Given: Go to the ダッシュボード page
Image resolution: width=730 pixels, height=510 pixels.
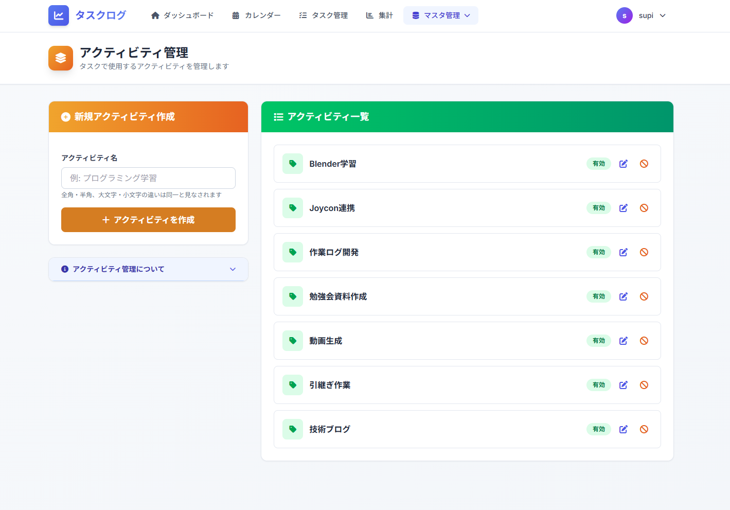Looking at the screenshot, I should click(x=182, y=15).
